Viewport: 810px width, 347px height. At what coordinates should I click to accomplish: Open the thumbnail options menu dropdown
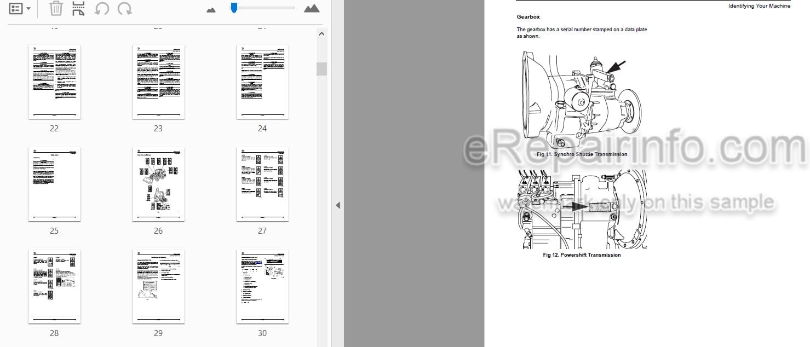[x=20, y=9]
